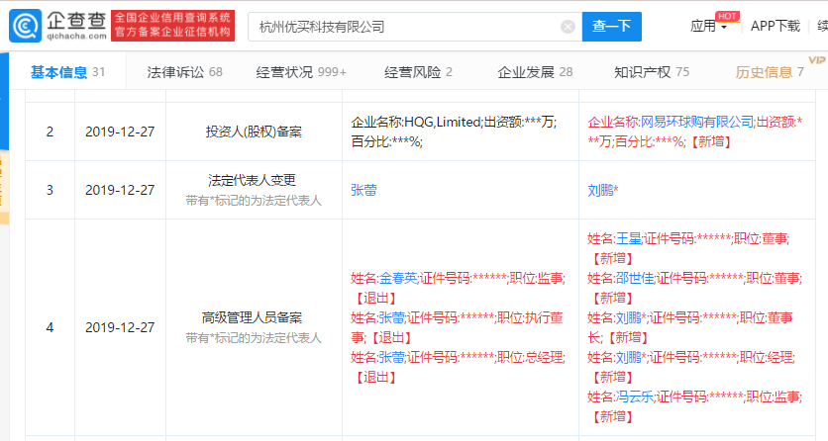The width and height of the screenshot is (828, 441).
Task: Open the 金春英 person link
Action: (398, 278)
